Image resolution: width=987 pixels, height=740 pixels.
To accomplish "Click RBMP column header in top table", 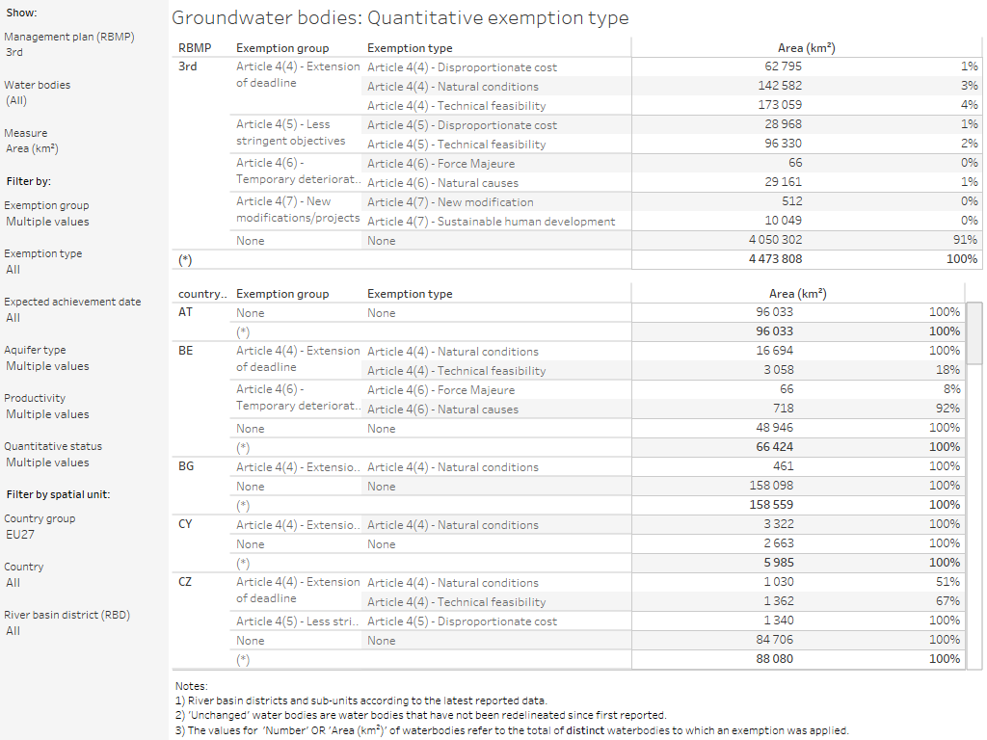I will [195, 48].
